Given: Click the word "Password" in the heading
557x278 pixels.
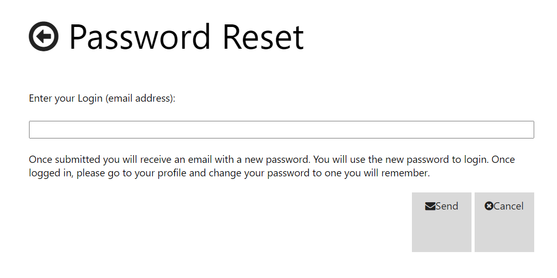Looking at the screenshot, I should tap(140, 37).
